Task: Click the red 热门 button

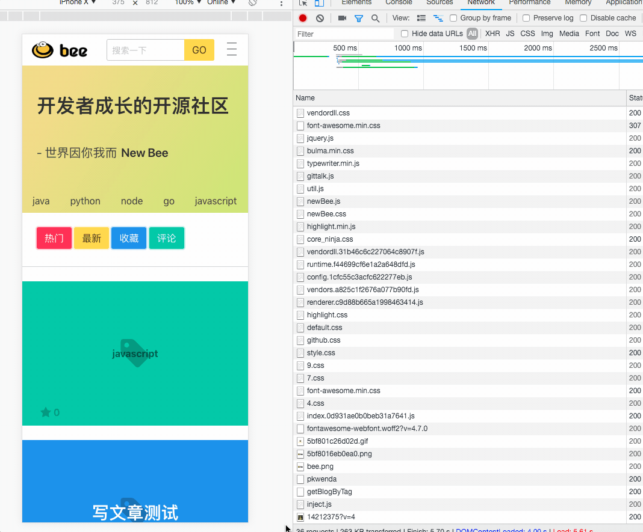Action: (54, 238)
